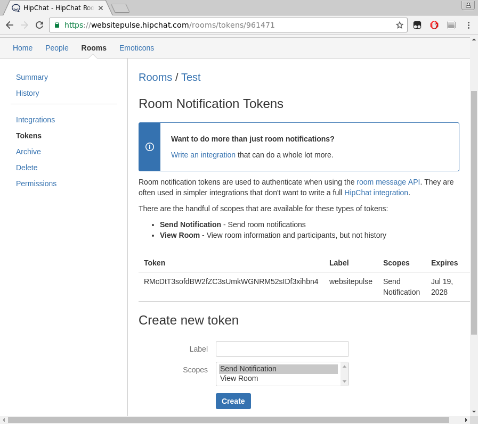Open Permissions in the sidebar
Image resolution: width=478 pixels, height=424 pixels.
tap(36, 184)
